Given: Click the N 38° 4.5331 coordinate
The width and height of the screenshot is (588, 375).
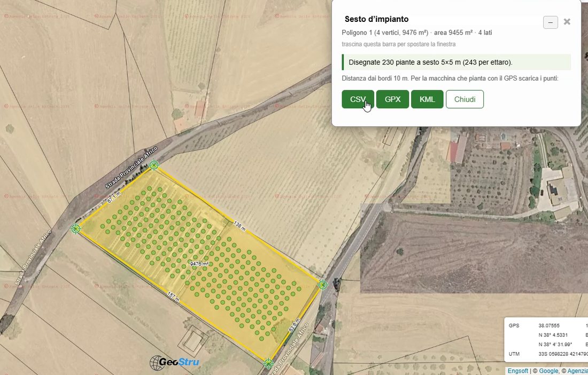Looking at the screenshot, I should [x=553, y=335].
